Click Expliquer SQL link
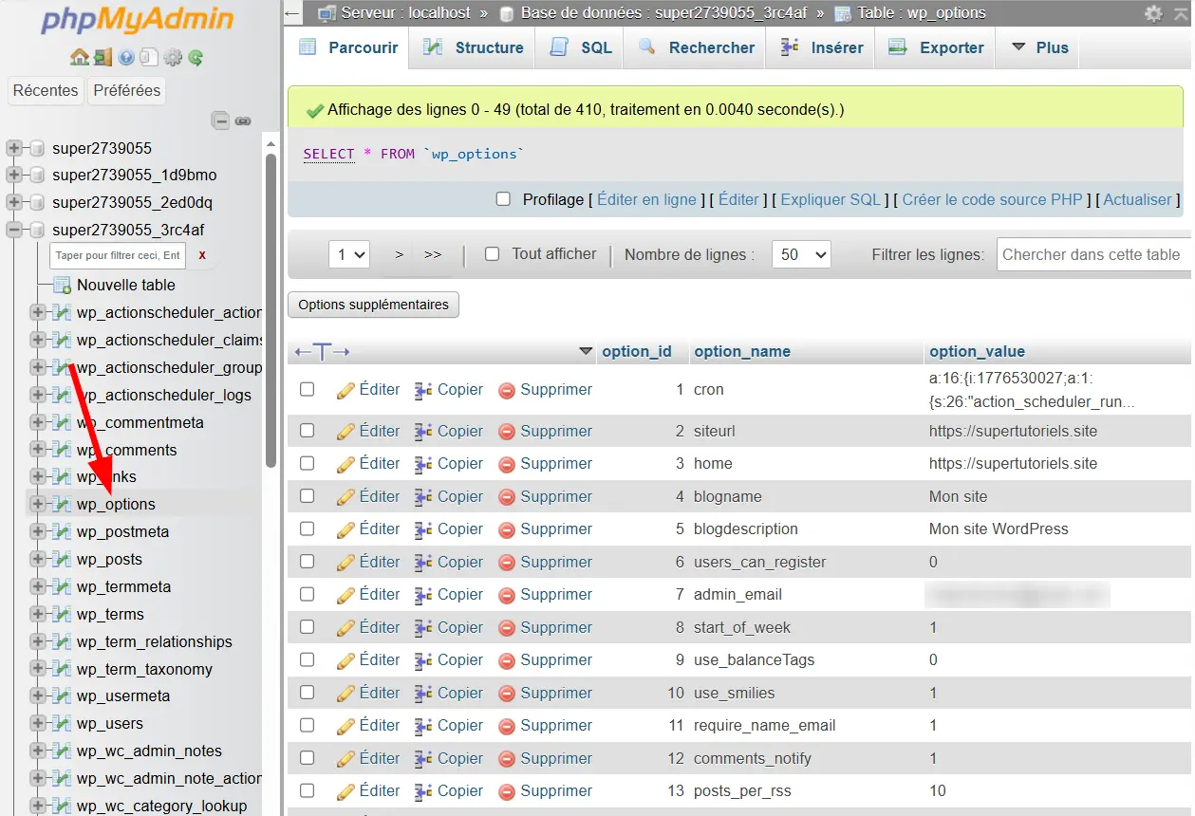The height and width of the screenshot is (816, 1195). click(x=831, y=199)
